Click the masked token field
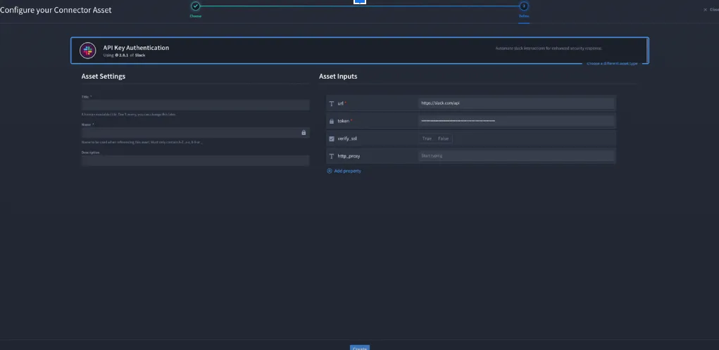This screenshot has height=350, width=719. [516, 122]
